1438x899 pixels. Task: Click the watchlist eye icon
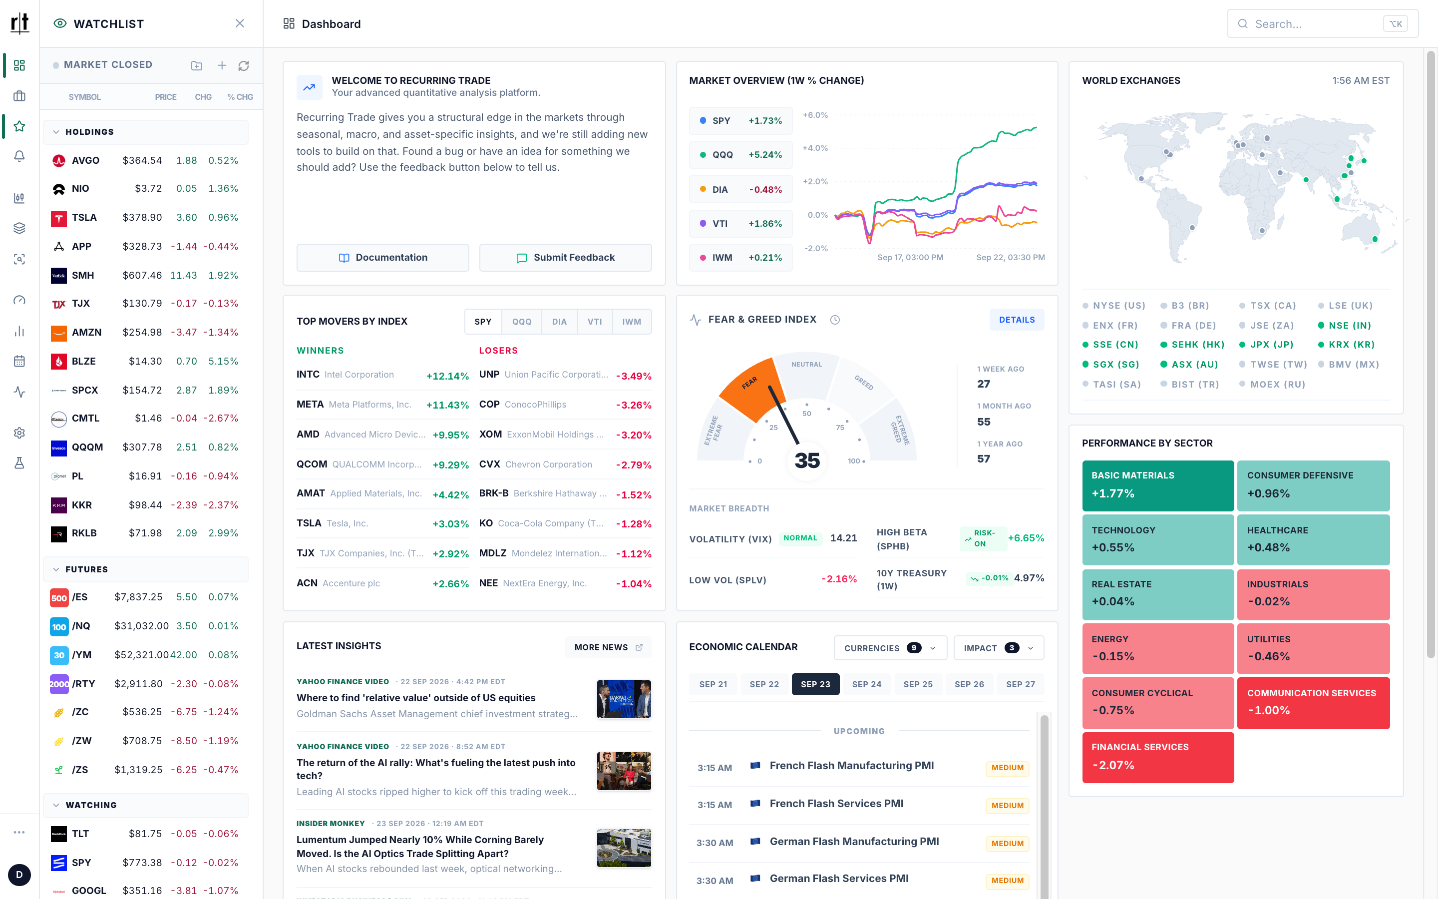60,24
